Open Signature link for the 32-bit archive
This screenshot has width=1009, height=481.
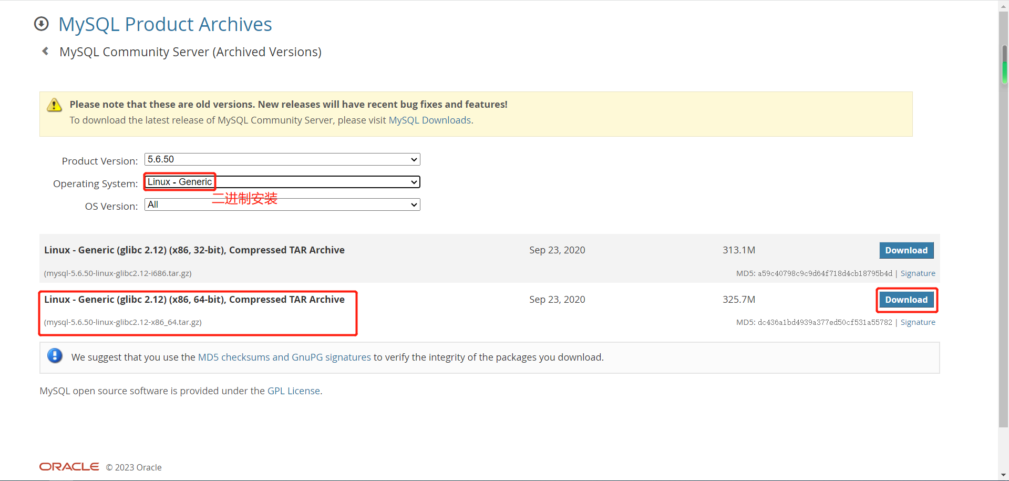click(x=918, y=273)
